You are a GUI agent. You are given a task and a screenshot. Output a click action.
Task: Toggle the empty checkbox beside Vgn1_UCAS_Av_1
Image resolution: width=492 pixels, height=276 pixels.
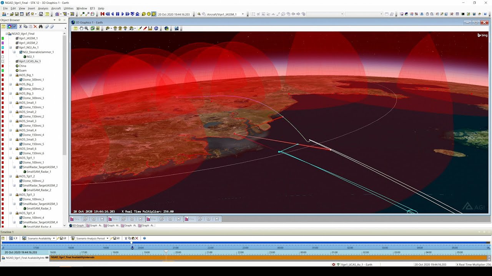point(3,61)
